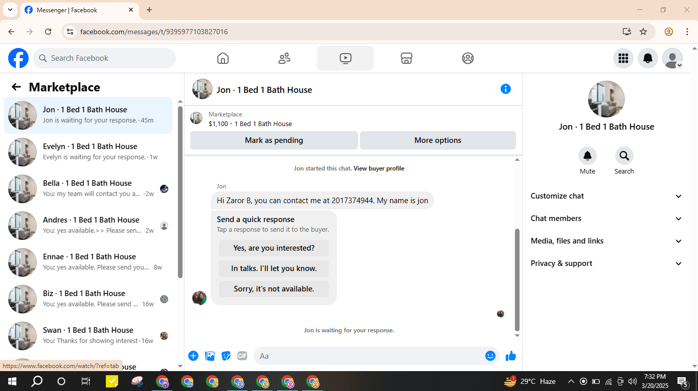Open the Menu grid icon

click(623, 58)
